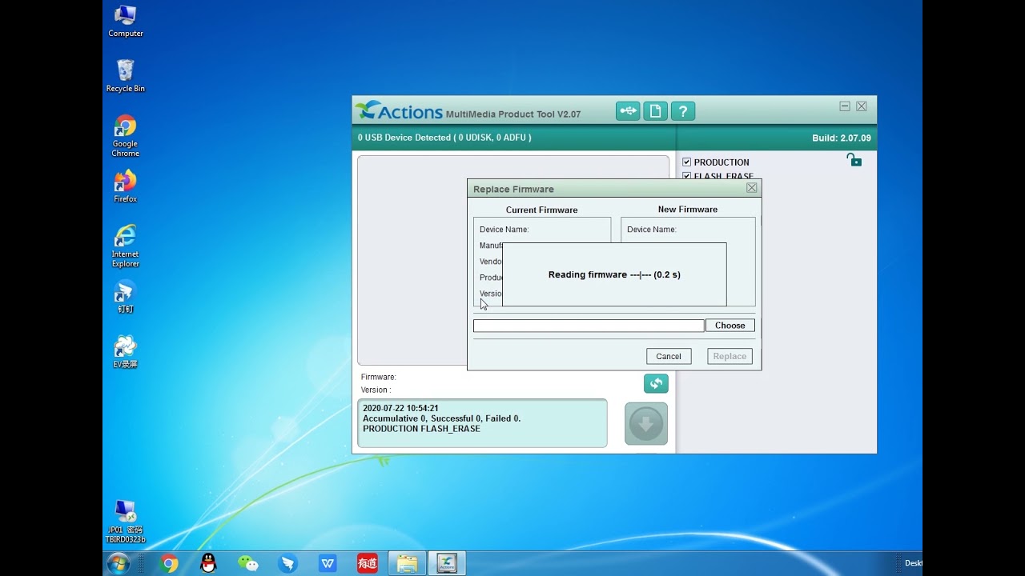This screenshot has width=1025, height=576.
Task: Open the Firefox desktop shortcut
Action: click(126, 186)
